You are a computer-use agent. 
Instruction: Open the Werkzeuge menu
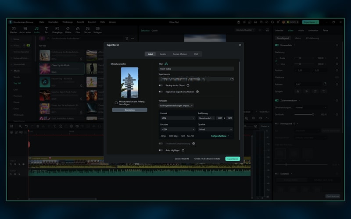tap(68, 22)
